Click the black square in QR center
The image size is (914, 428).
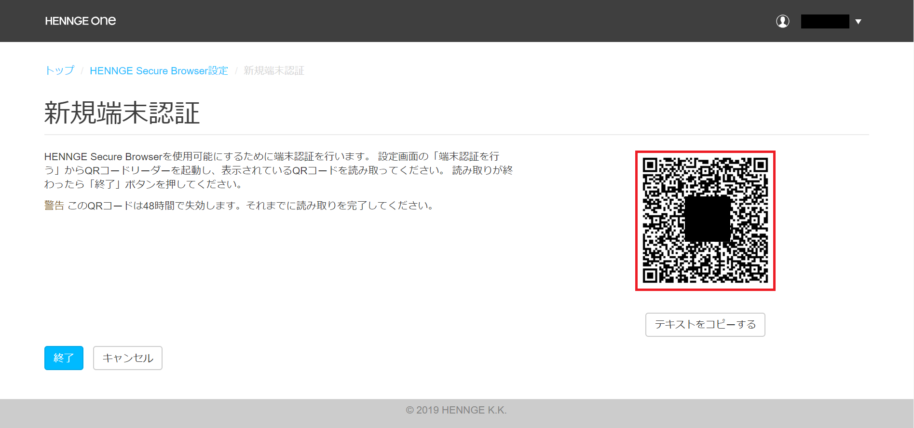point(707,219)
